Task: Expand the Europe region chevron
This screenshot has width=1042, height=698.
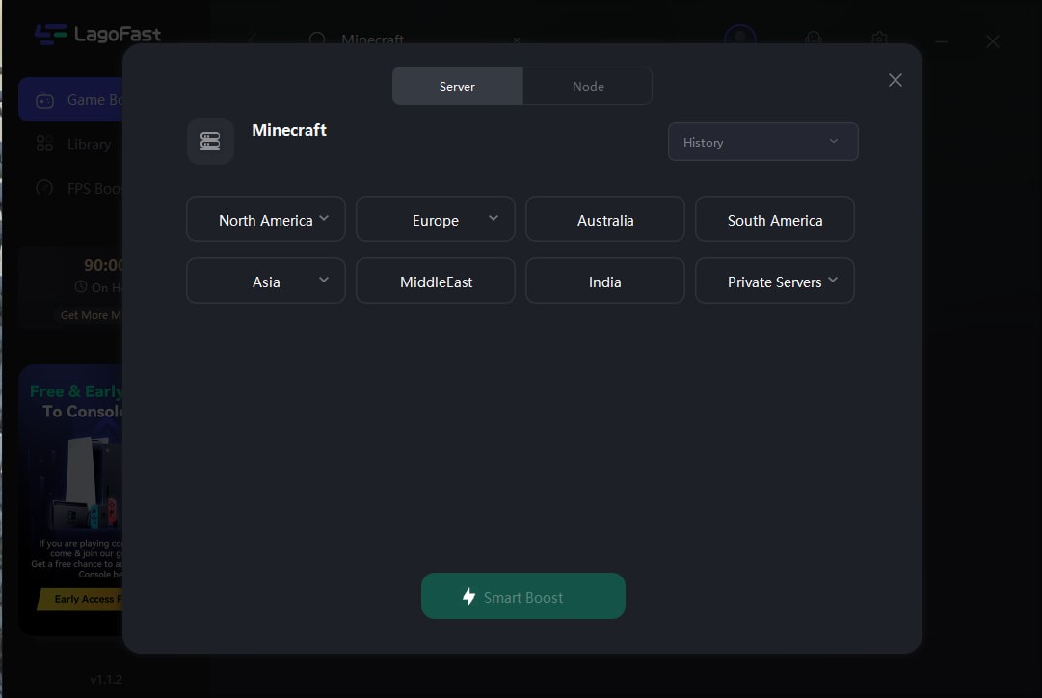Action: click(x=494, y=219)
